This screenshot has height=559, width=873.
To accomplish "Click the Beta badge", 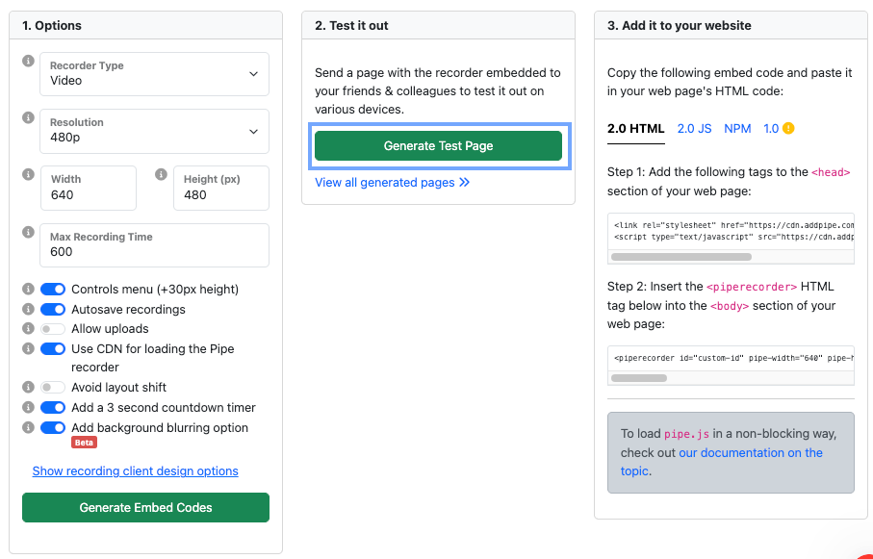I will click(84, 443).
